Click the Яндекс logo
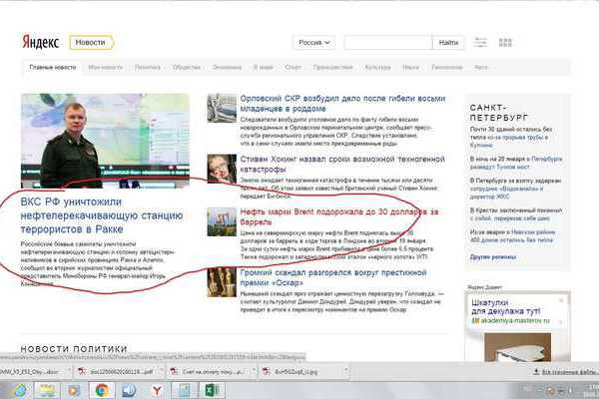 pyautogui.click(x=41, y=42)
